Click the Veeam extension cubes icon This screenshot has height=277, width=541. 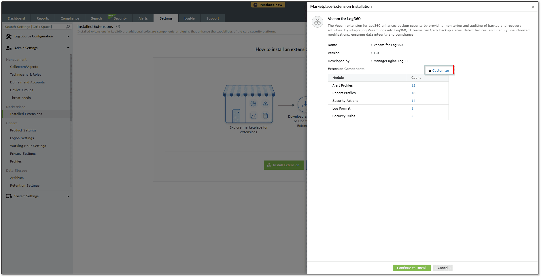317,22
